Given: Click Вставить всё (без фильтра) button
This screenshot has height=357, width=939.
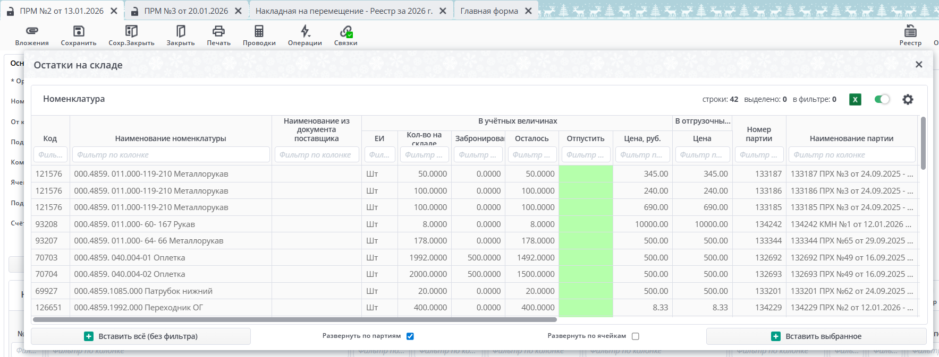Looking at the screenshot, I should [141, 336].
